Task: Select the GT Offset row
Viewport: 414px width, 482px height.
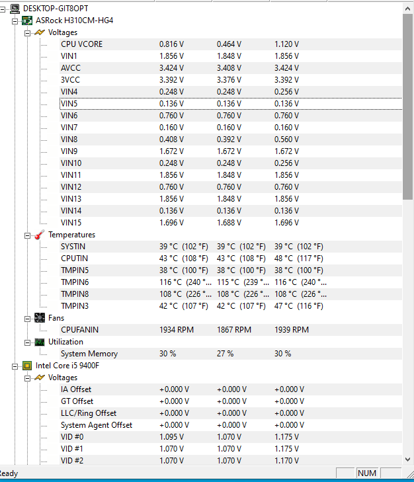Action: [231, 401]
